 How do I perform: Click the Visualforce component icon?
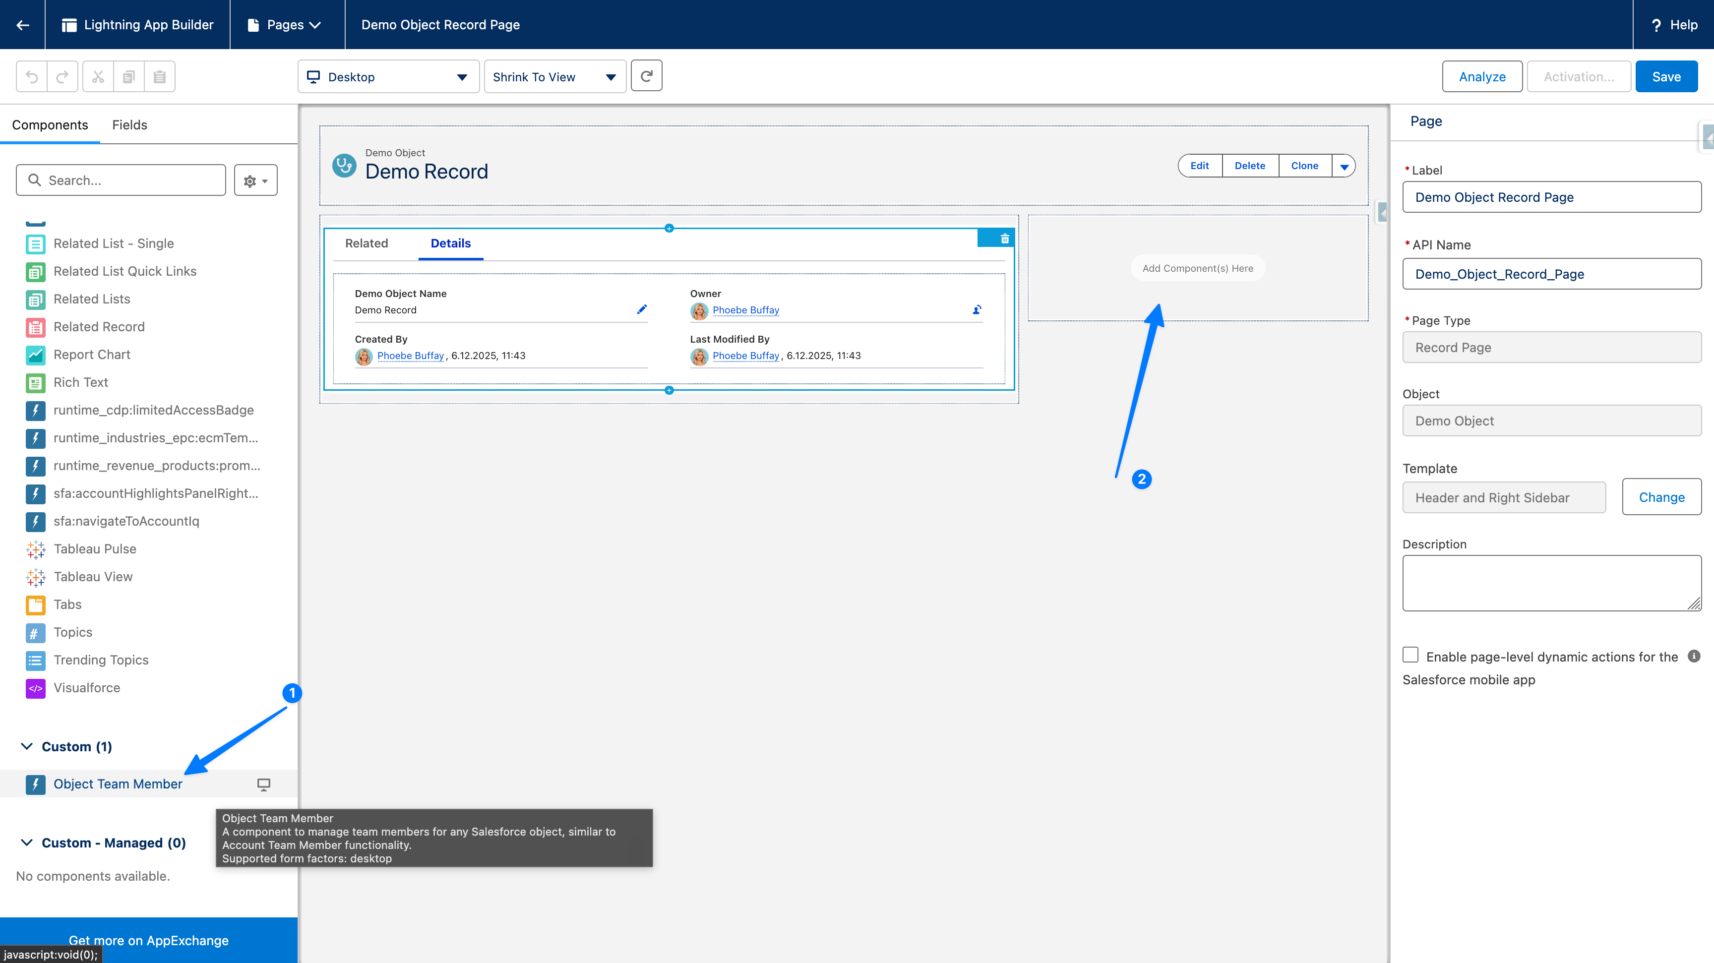click(x=35, y=688)
